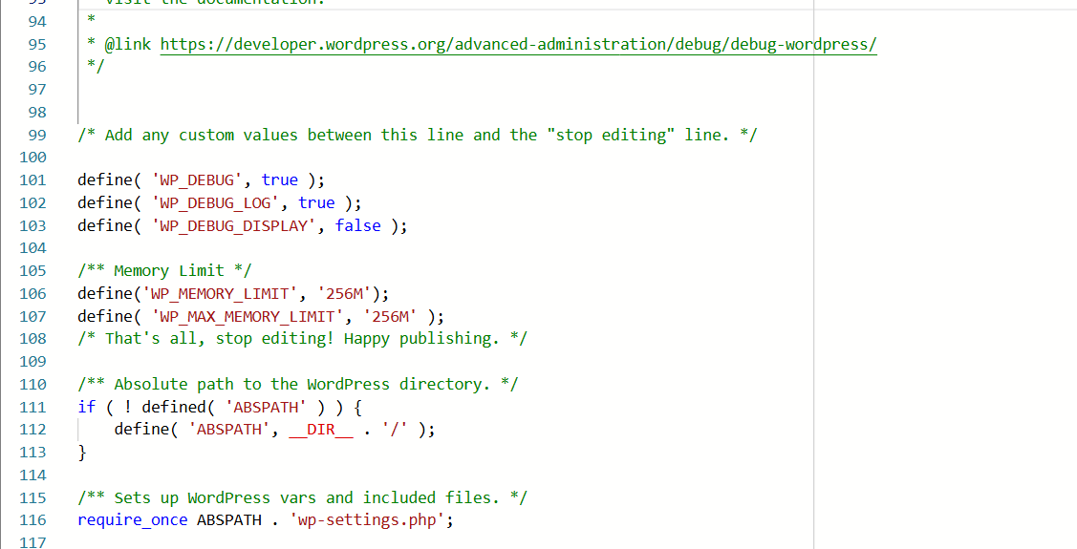Click the __DIR__ constant
This screenshot has height=549, width=1077.
click(x=321, y=430)
